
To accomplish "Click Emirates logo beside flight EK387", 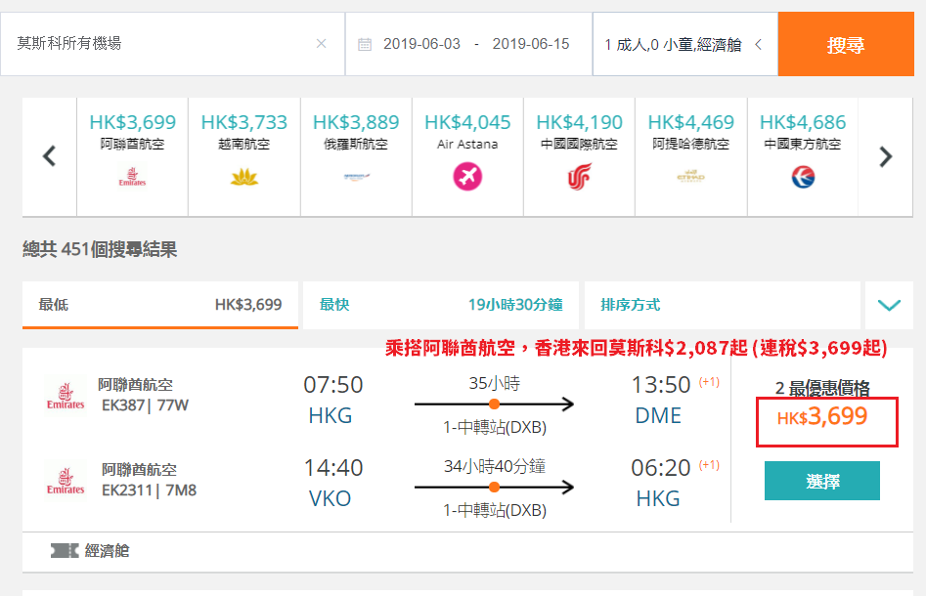I will (x=66, y=396).
